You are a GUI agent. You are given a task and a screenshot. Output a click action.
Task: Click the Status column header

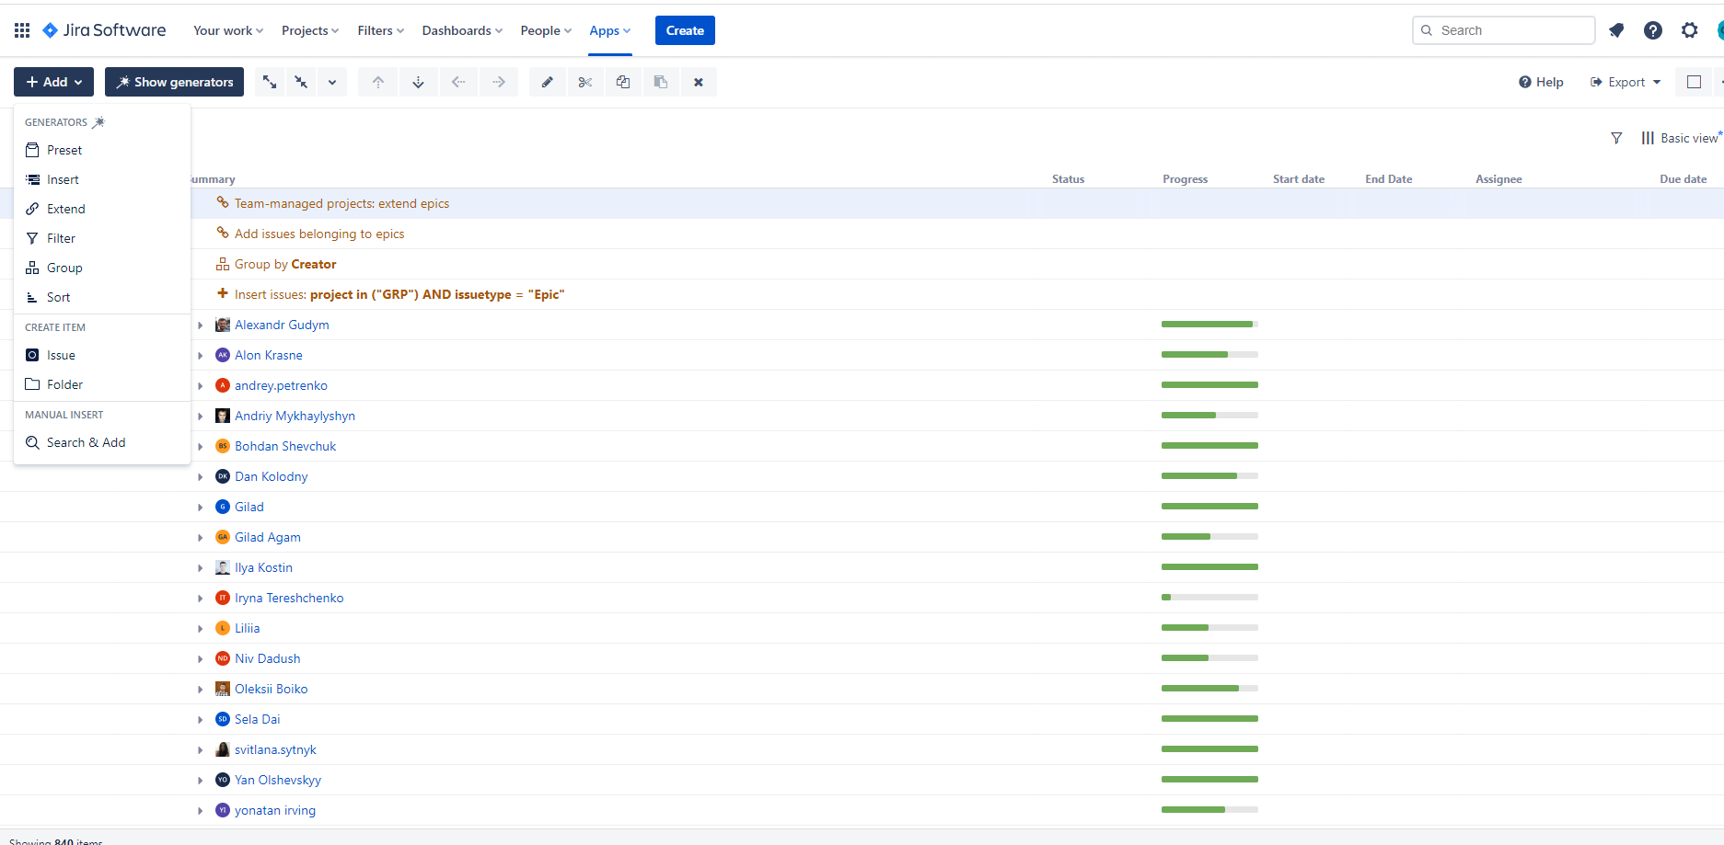point(1069,179)
